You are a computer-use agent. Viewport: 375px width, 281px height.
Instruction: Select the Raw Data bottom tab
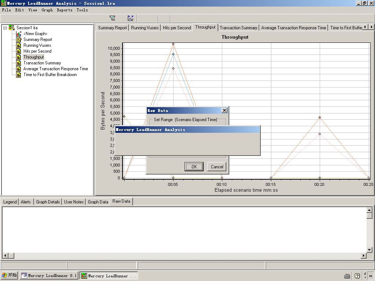121,202
